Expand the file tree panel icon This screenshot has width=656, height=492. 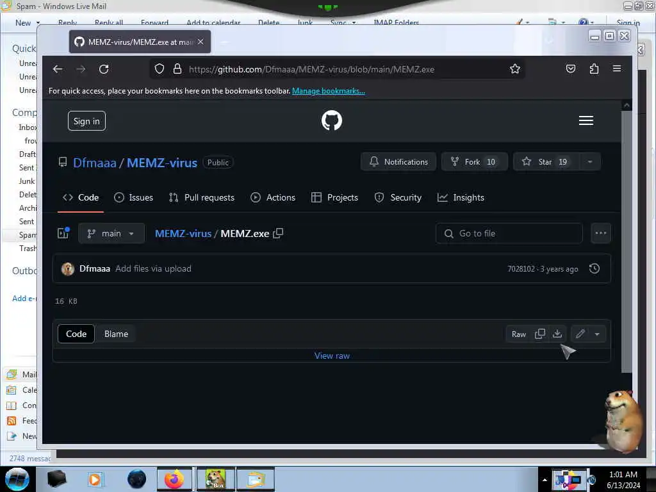click(x=63, y=233)
